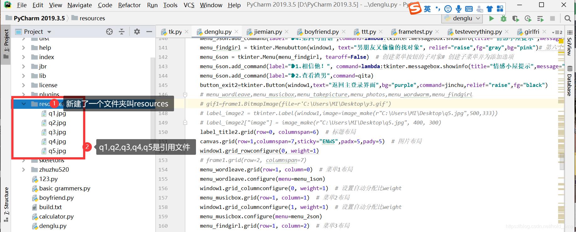Hide the Project tool window

pyautogui.click(x=149, y=32)
